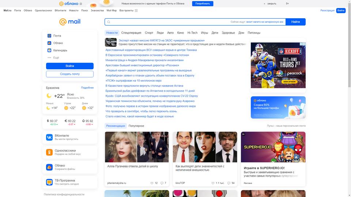Open the Почта mail icon in sidebar
The image size is (351, 197).
pos(49,36)
